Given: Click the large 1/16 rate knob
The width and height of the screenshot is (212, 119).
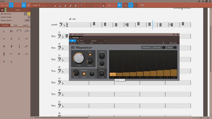Looking at the screenshot, I should [x=79, y=58].
